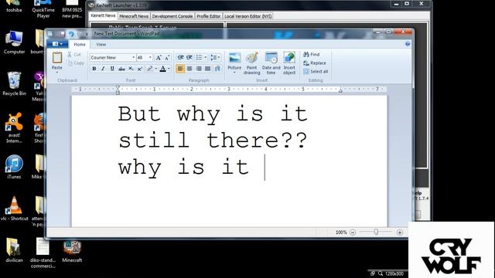Screen dimensions: 495x278
Task: Select the iTunes desktop shortcut
Action: click(x=14, y=167)
